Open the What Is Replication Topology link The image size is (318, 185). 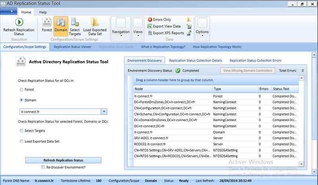tap(163, 47)
